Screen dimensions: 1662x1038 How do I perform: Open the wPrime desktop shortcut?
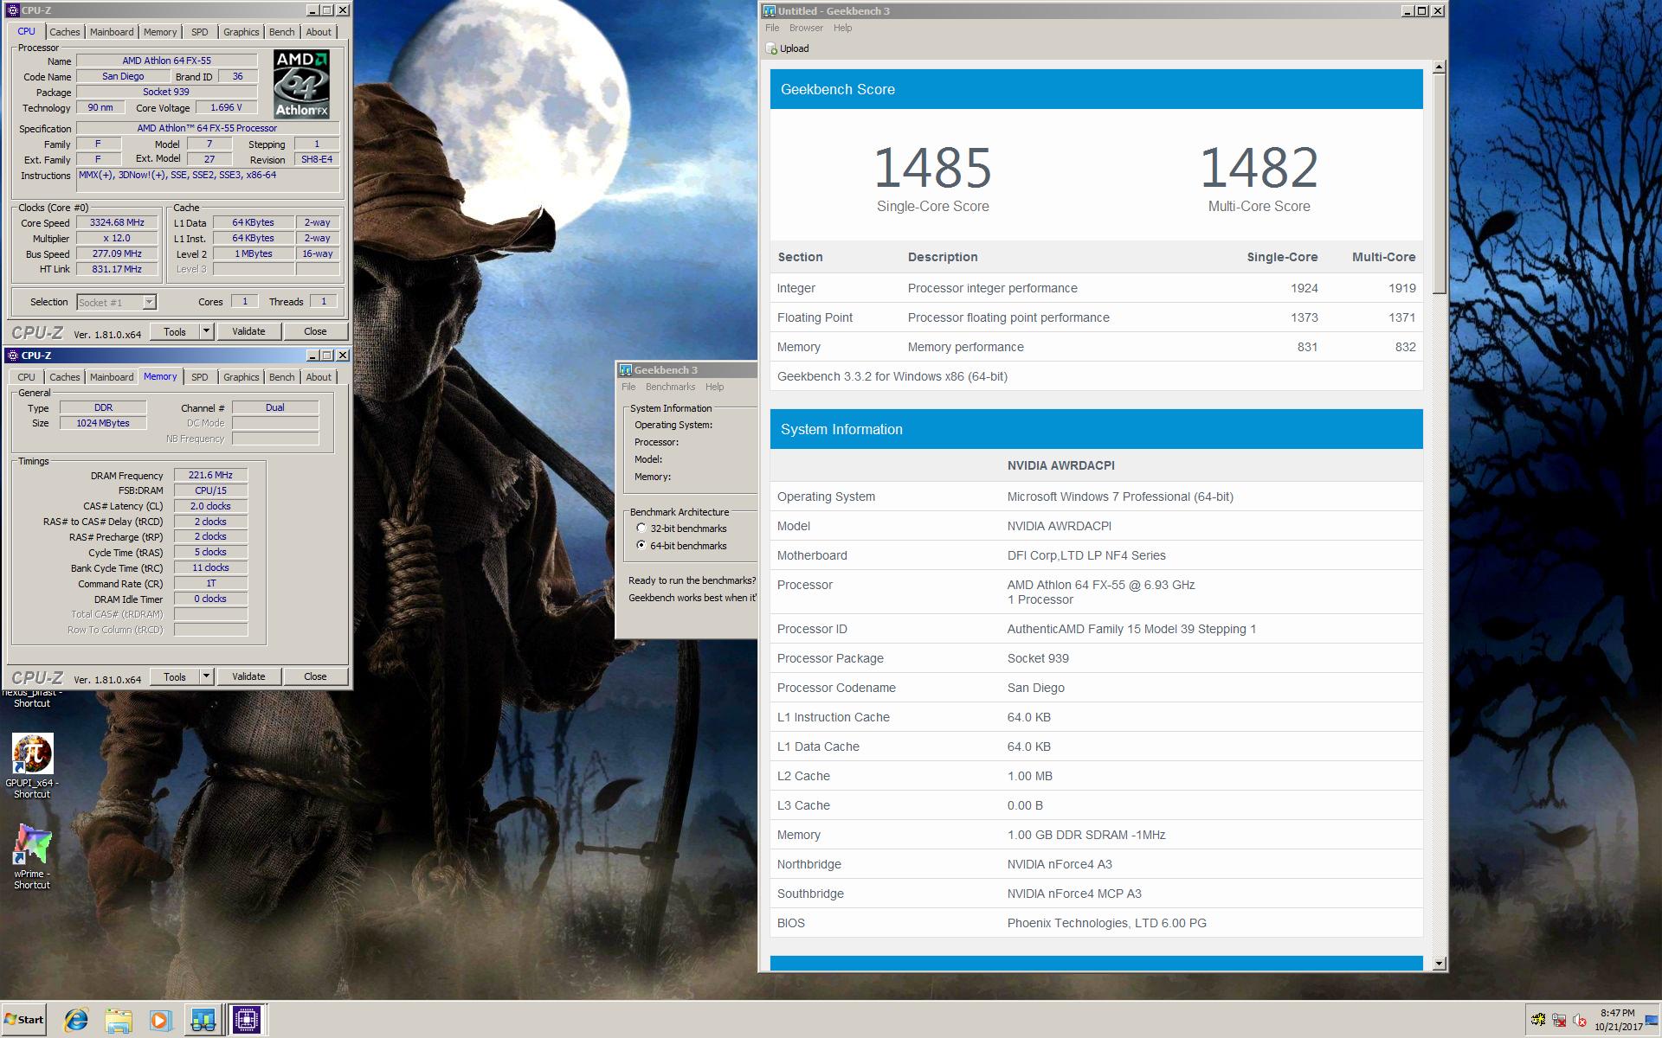32,856
